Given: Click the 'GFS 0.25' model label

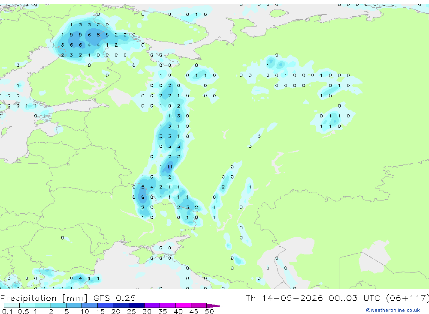Looking at the screenshot, I should (115, 298).
